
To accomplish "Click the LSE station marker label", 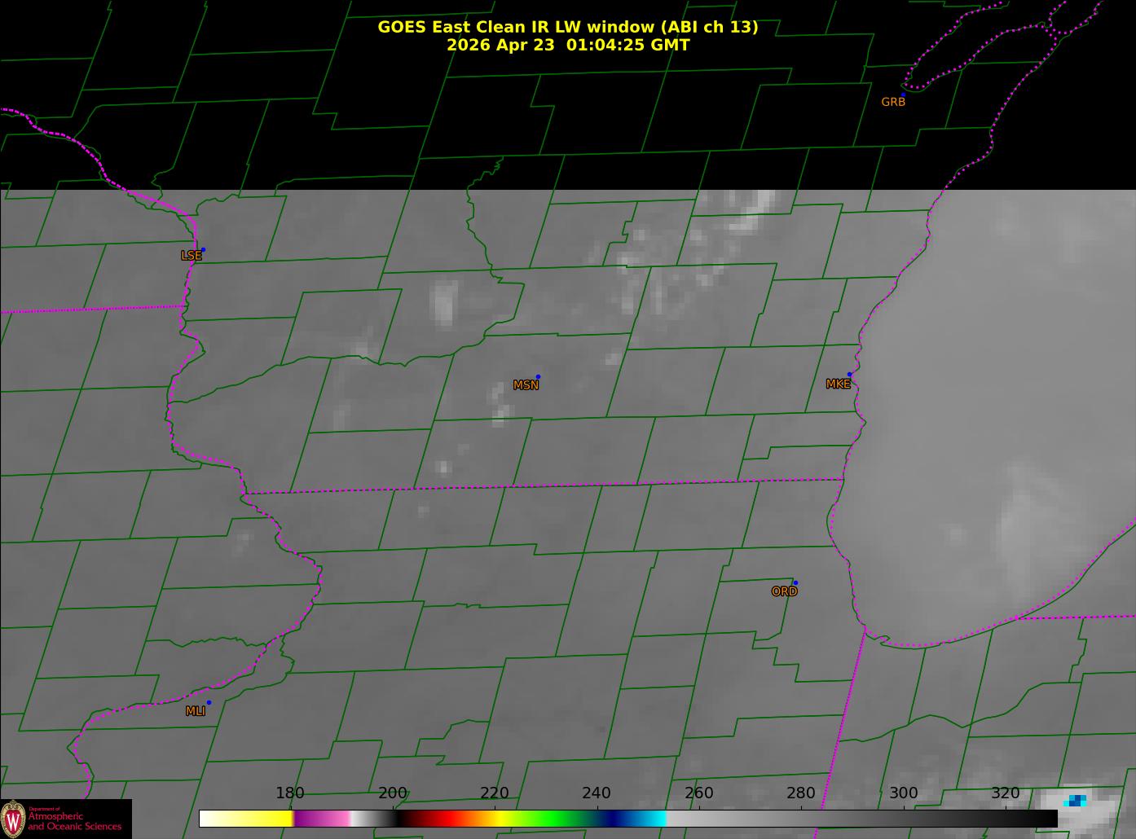I will coord(191,256).
